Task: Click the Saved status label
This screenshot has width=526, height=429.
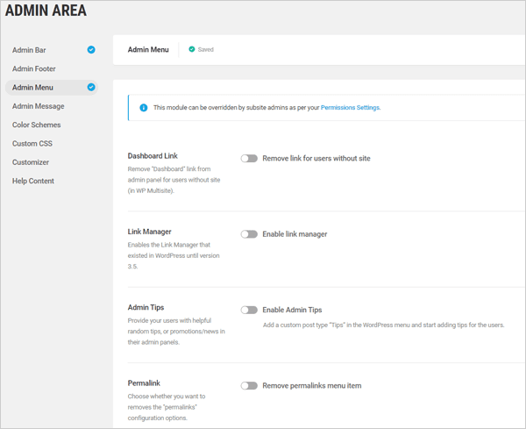Action: [205, 50]
